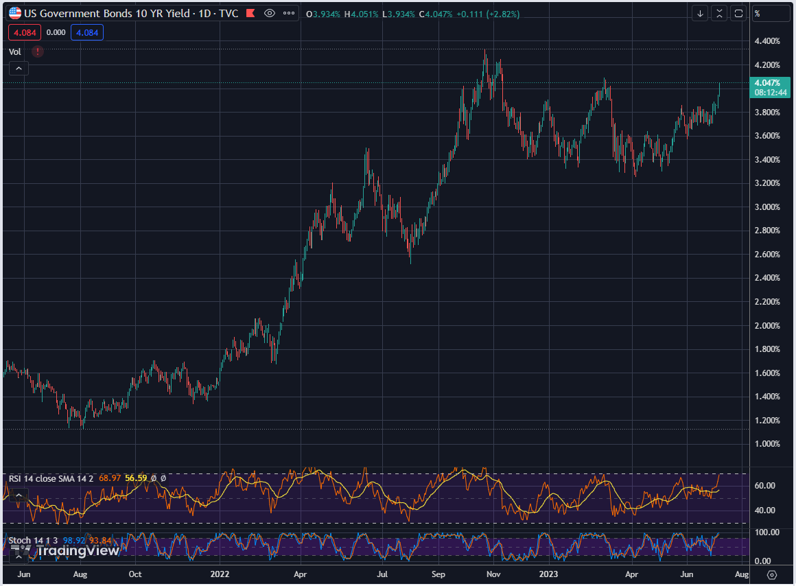This screenshot has width=796, height=586.
Task: Click the change value +0.111 (+2.82%)
Action: (x=488, y=14)
